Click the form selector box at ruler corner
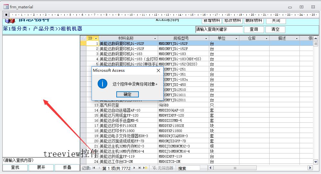 click(x=6, y=15)
